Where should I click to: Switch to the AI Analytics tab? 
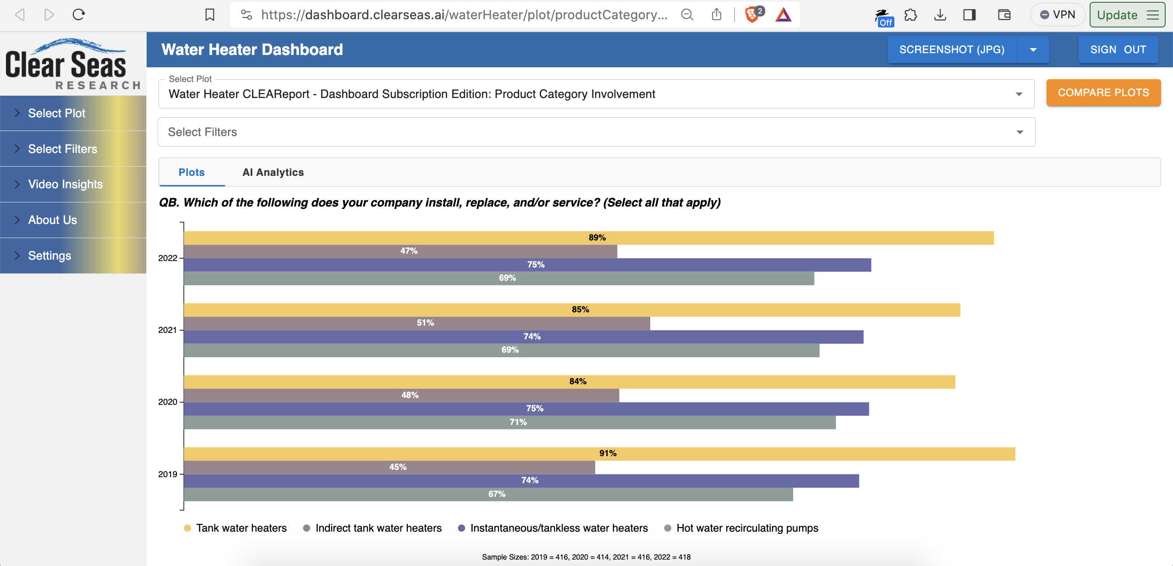pos(273,173)
